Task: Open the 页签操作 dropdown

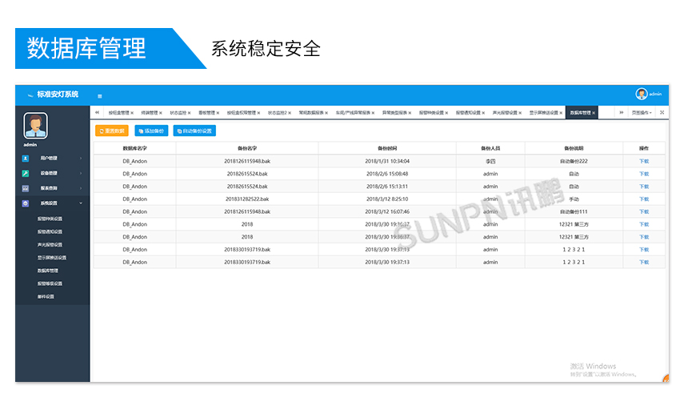Action: tap(642, 113)
